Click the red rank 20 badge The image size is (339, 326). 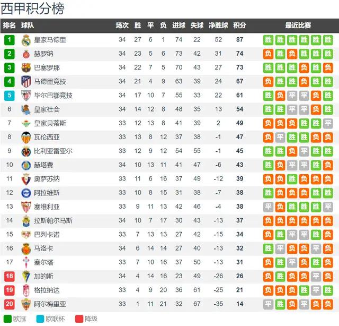[x=10, y=304]
